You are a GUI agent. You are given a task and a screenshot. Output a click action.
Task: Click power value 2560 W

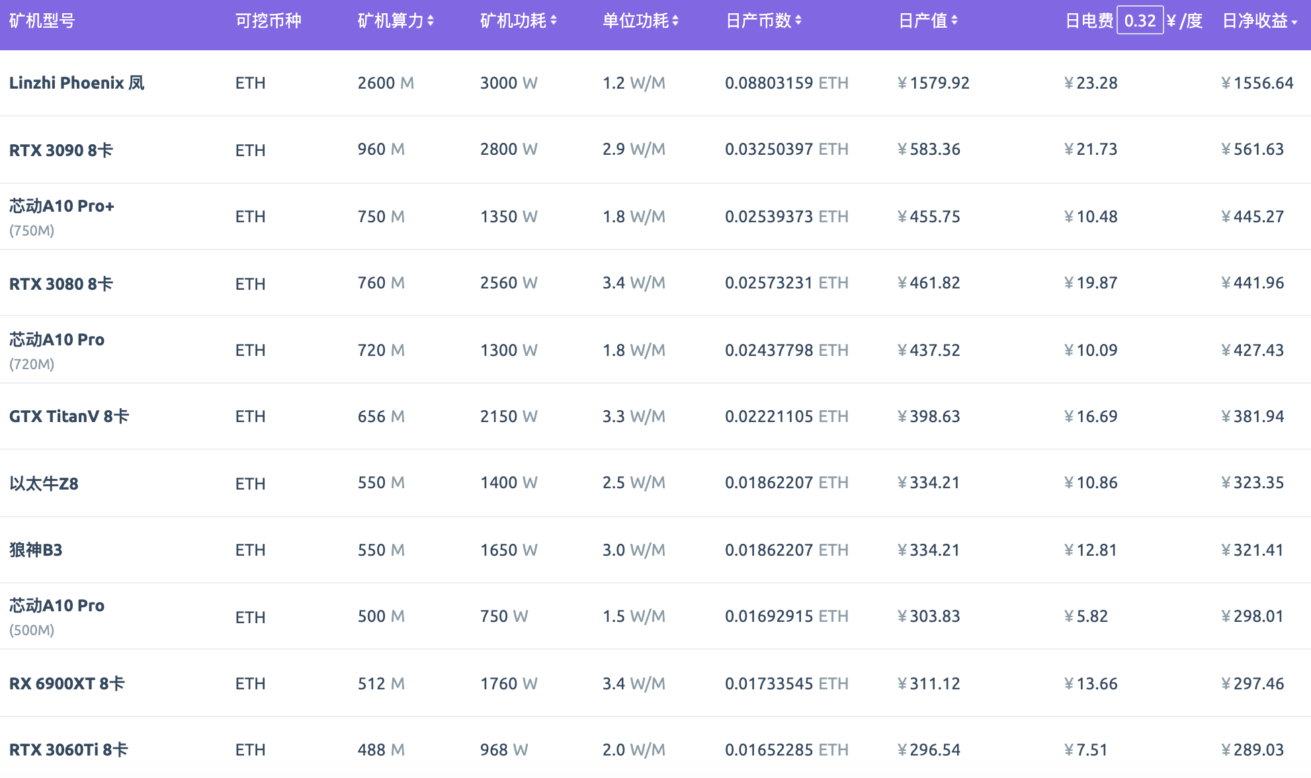click(x=509, y=283)
